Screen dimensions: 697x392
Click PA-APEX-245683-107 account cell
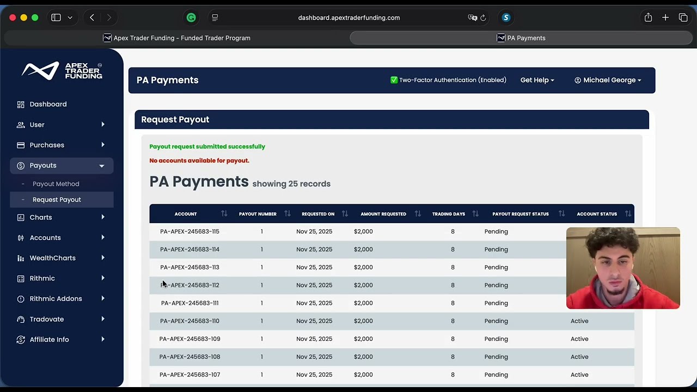189,375
